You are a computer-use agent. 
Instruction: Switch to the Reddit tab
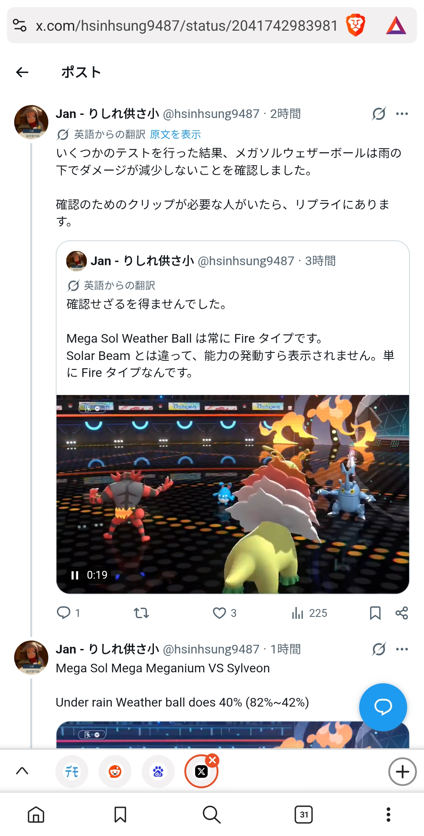tap(115, 771)
